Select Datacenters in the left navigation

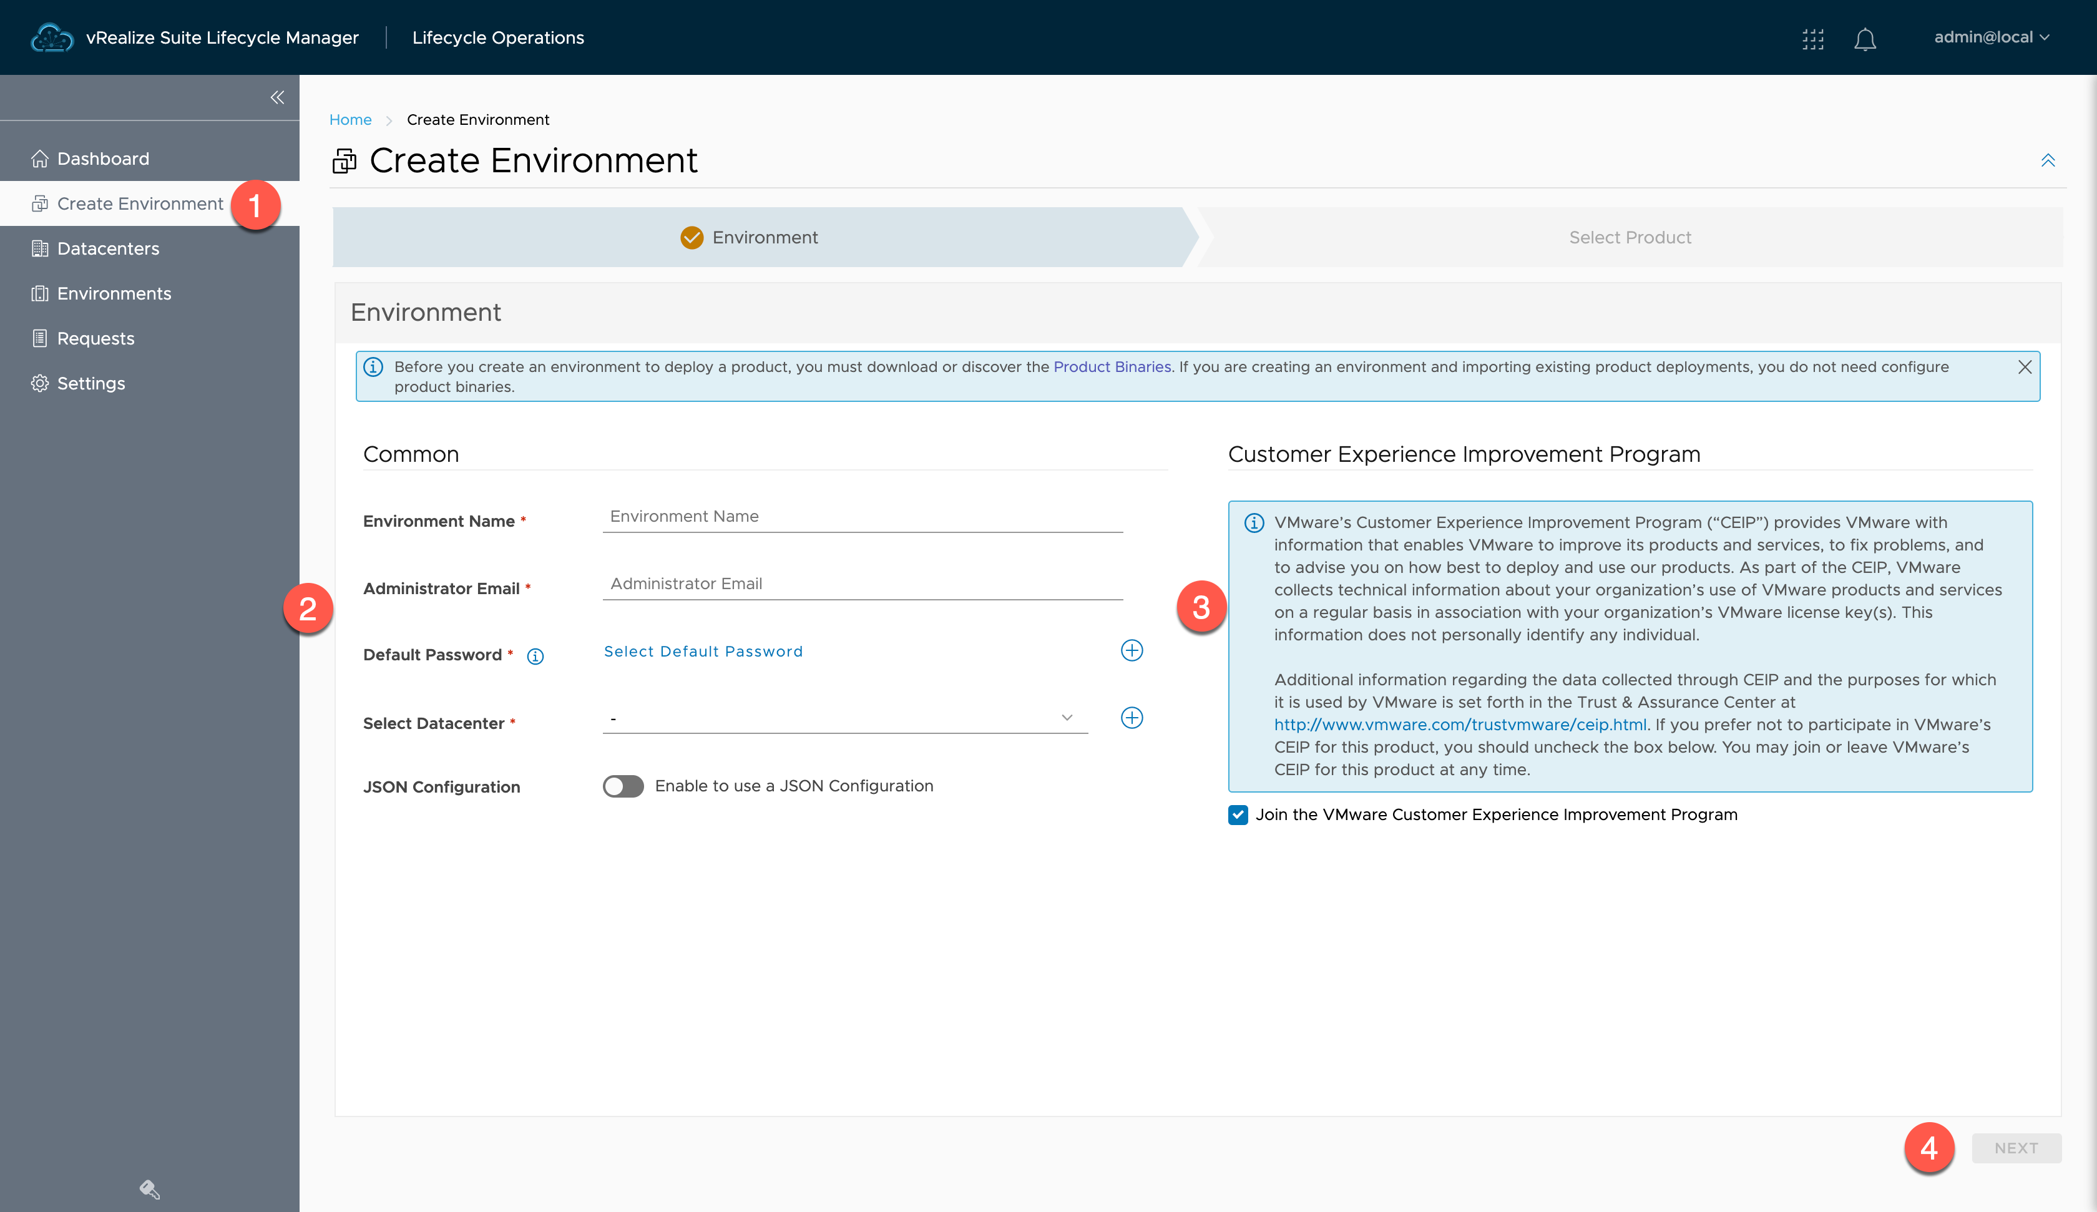108,248
